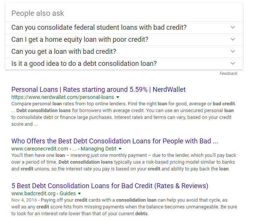Image resolution: width=260 pixels, height=222 pixels.
Task: Click the green www.badcredit.org URL text
Action: (33, 193)
